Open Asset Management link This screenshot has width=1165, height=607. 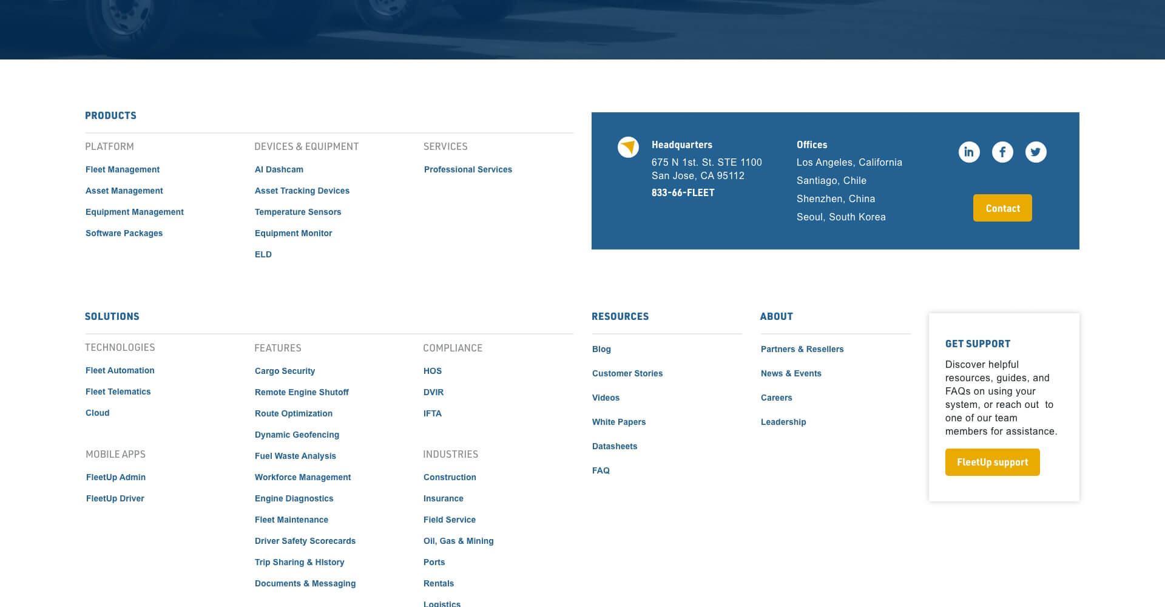coord(124,191)
